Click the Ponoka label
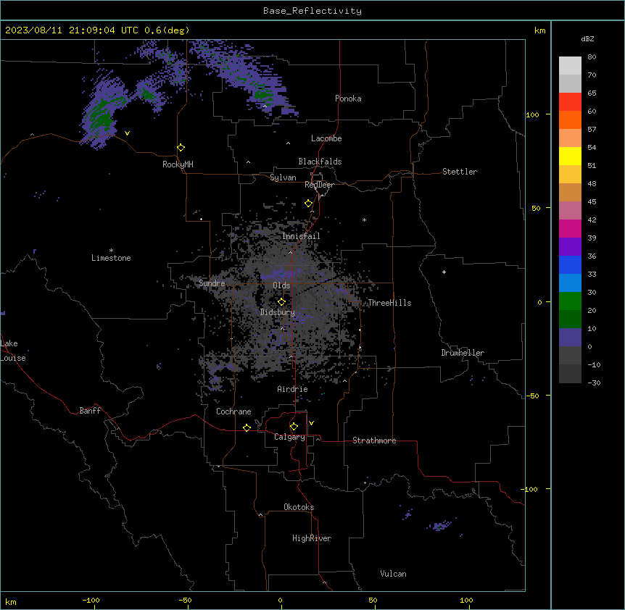This screenshot has height=610, width=625. [x=348, y=99]
